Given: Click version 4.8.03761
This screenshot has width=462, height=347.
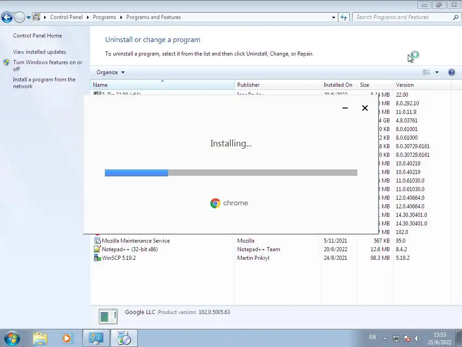Looking at the screenshot, I should (407, 120).
